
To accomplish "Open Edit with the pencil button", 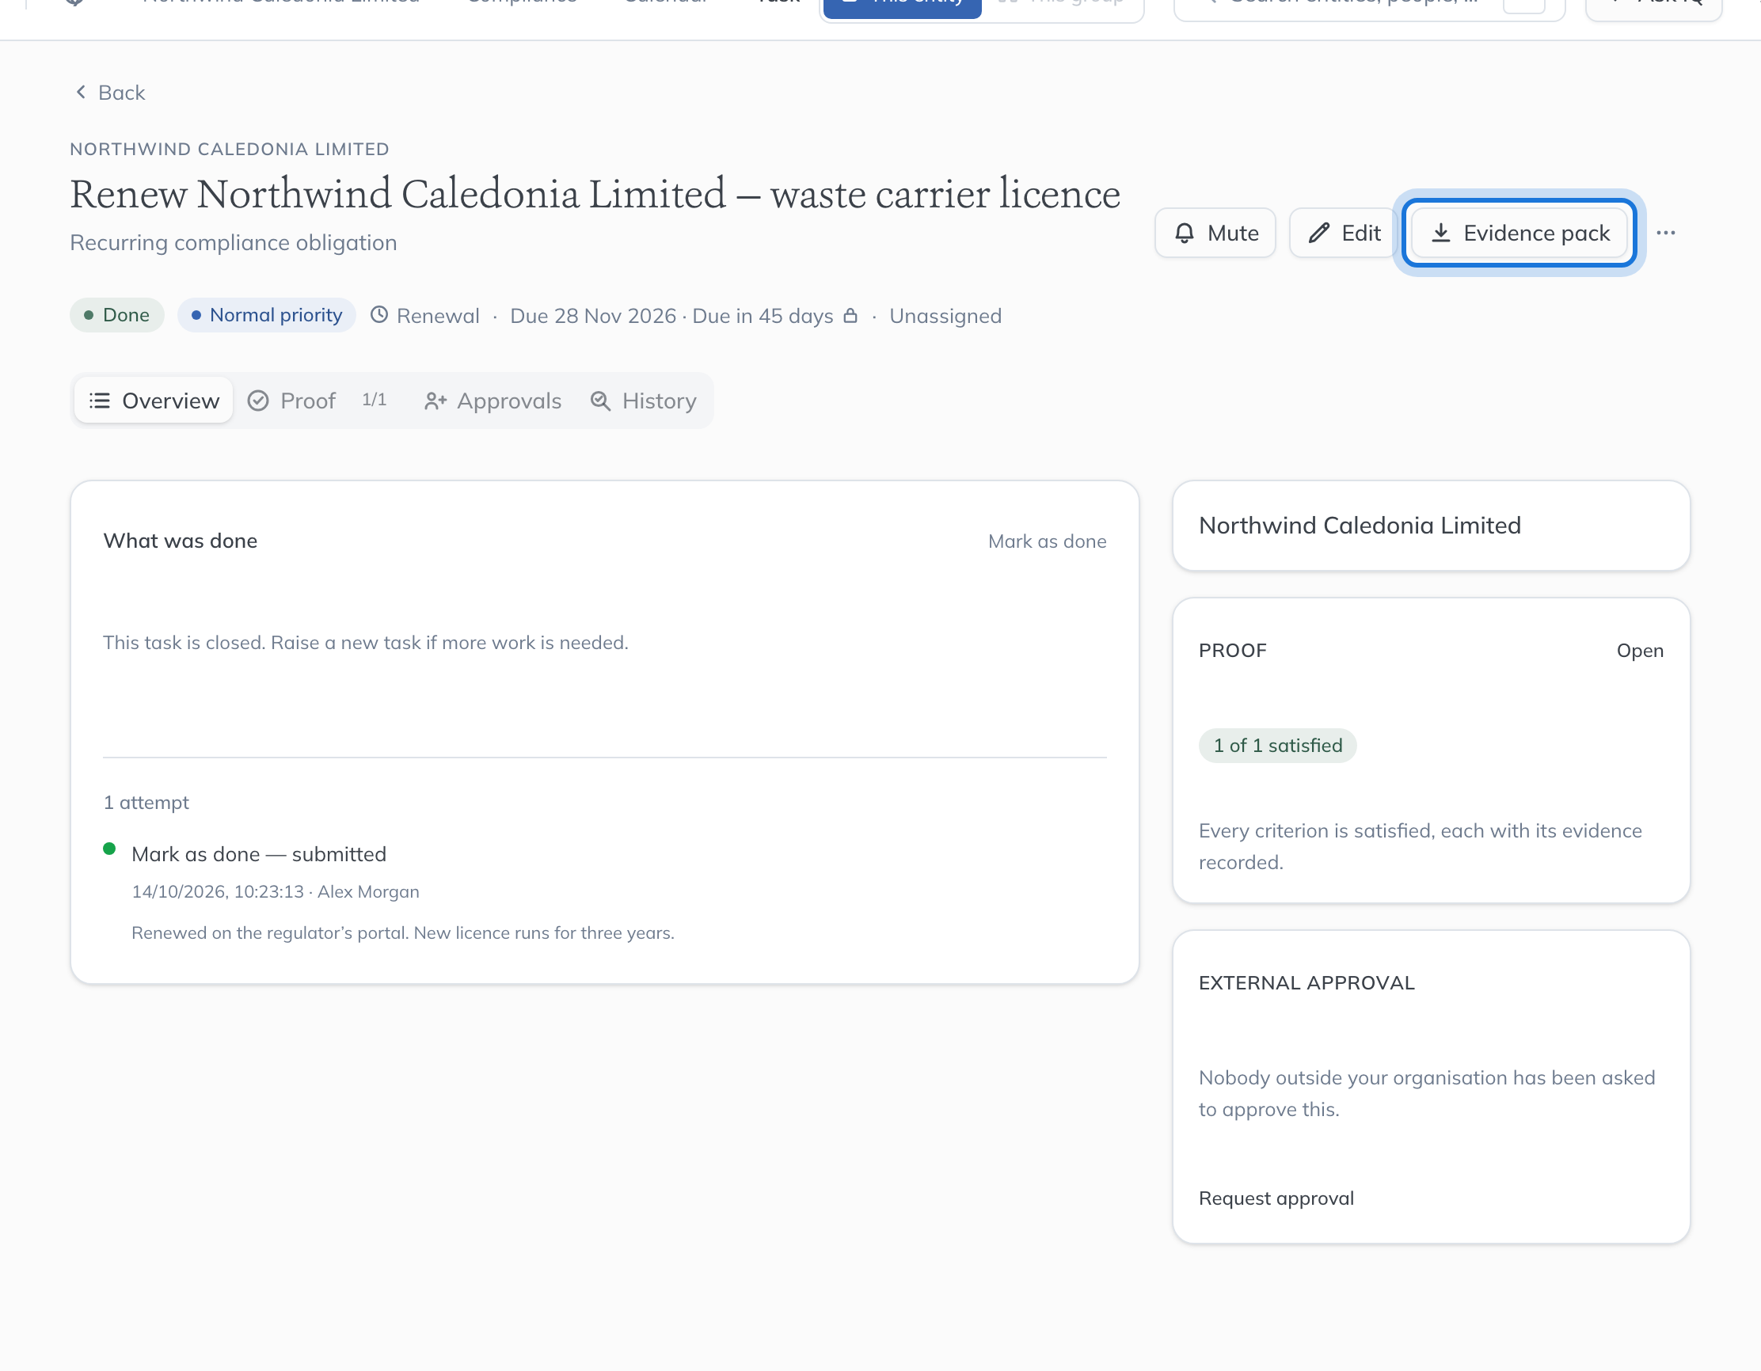I will [1344, 233].
